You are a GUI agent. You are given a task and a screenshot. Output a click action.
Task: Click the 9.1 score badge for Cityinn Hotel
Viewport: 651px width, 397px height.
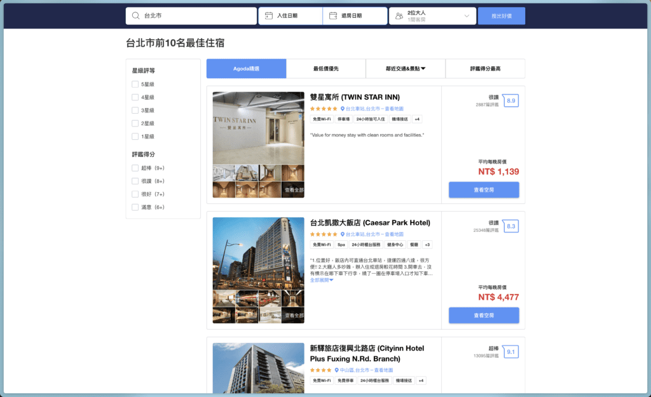tap(511, 351)
